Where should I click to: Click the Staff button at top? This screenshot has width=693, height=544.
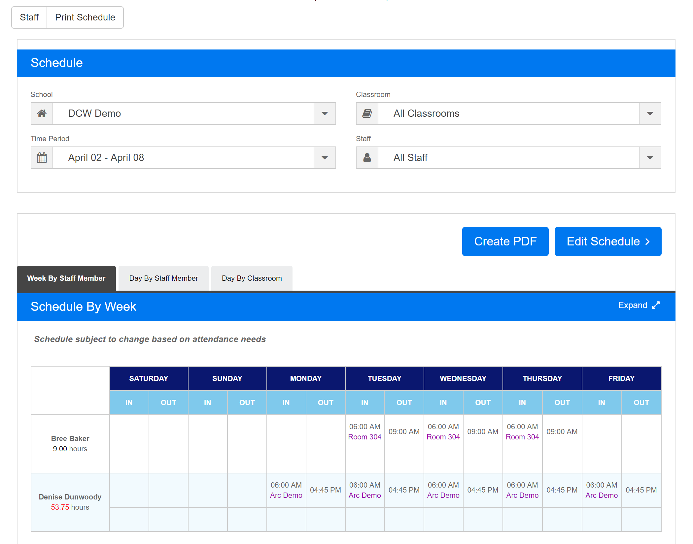point(29,17)
